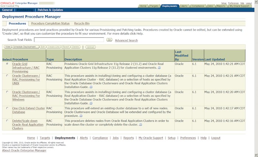Open the Reports top tab
This screenshot has height=157, width=258.
point(221,6)
